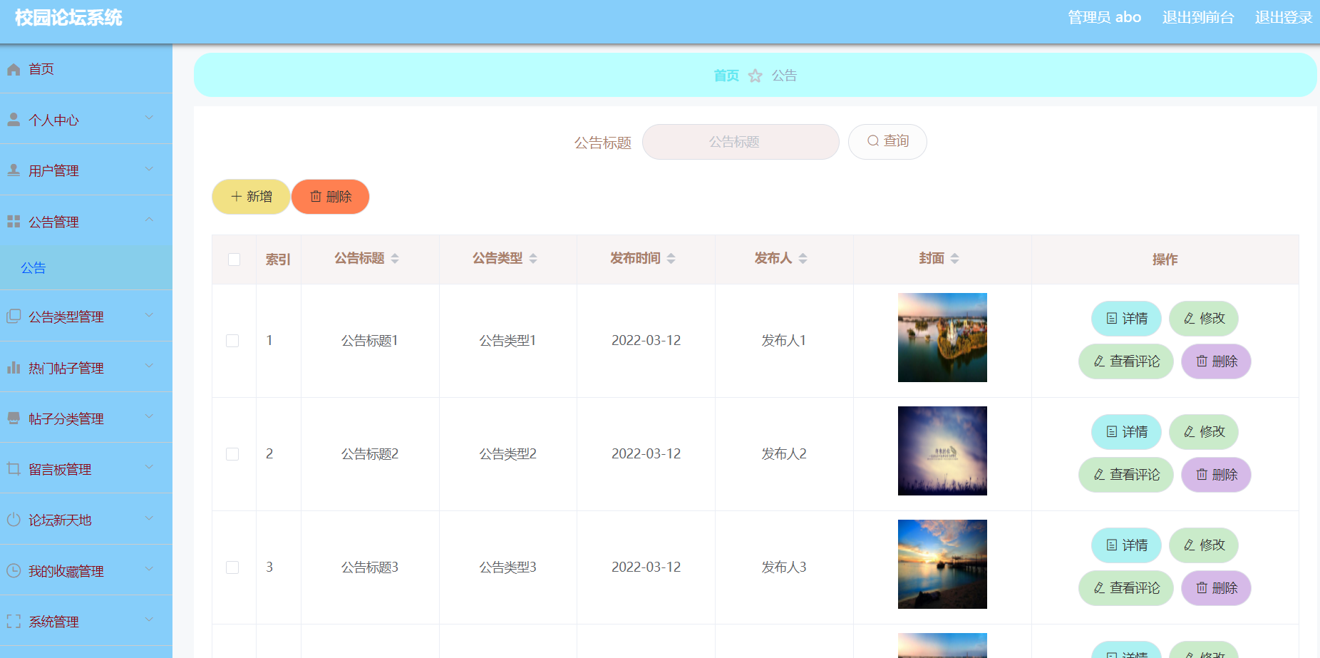Viewport: 1320px width, 658px height.
Task: Open 详情 for 公告标题2
Action: coord(1126,432)
